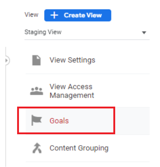Open the Content Grouping entry
The height and width of the screenshot is (167, 160).
(87, 148)
